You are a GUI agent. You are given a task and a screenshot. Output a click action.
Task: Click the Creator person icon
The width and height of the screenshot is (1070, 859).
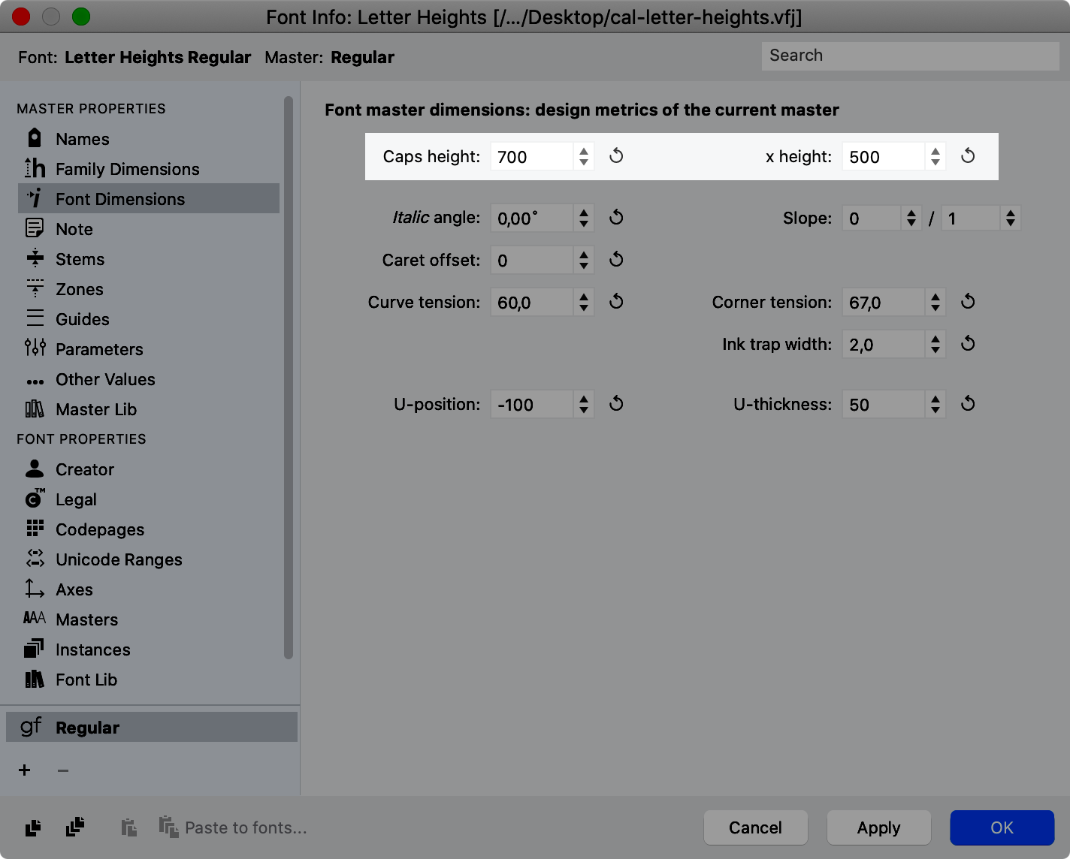click(x=35, y=469)
